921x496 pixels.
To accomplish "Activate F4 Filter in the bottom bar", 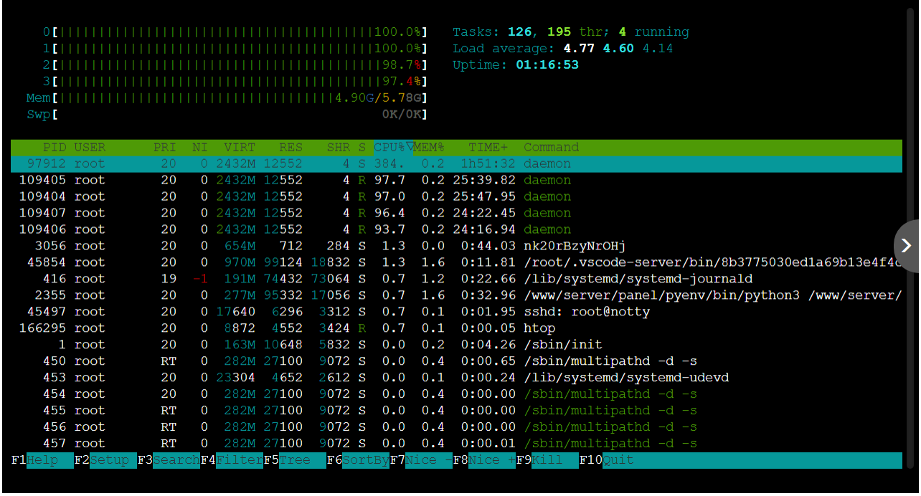I will 231,460.
